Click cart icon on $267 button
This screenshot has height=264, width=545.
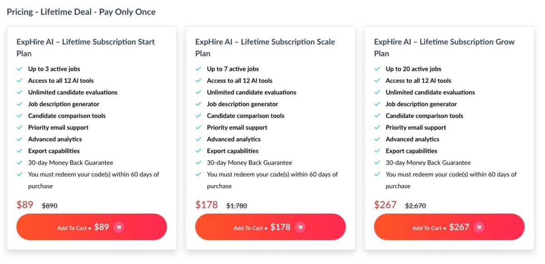[479, 227]
